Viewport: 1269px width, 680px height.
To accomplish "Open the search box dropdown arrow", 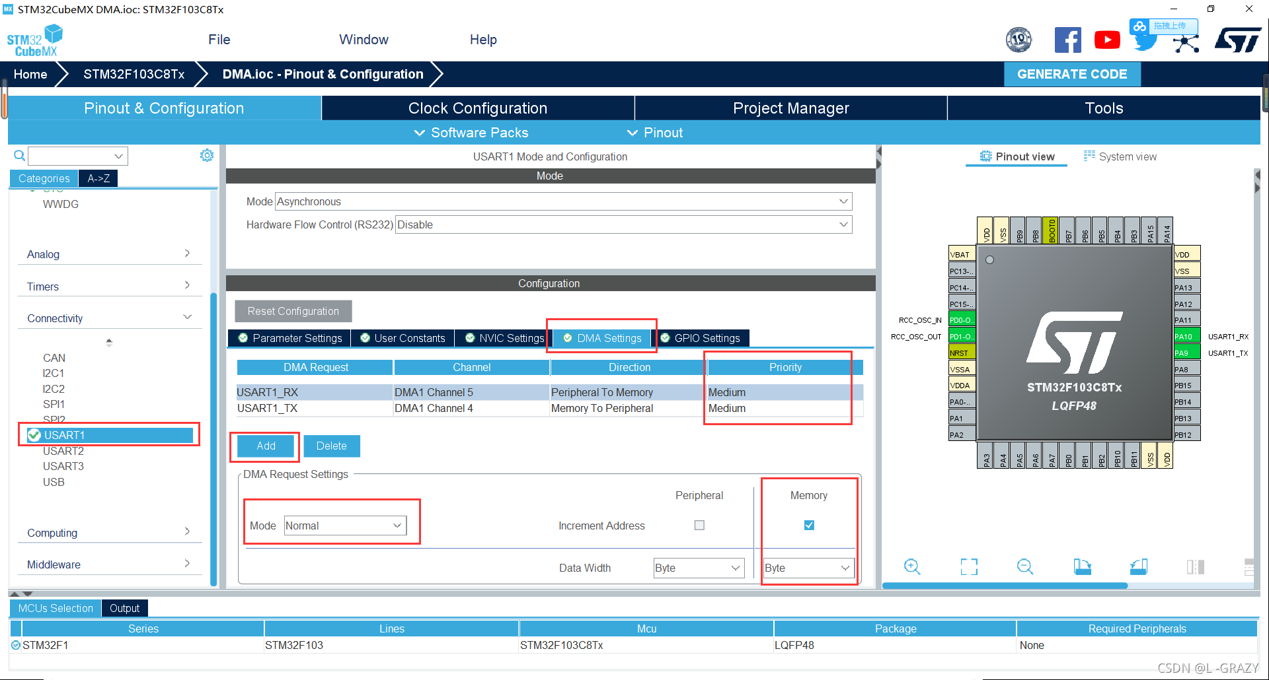I will click(118, 156).
